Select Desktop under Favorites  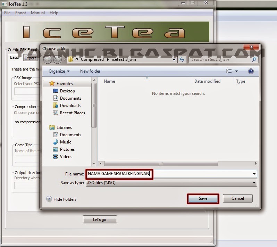tap(67, 91)
